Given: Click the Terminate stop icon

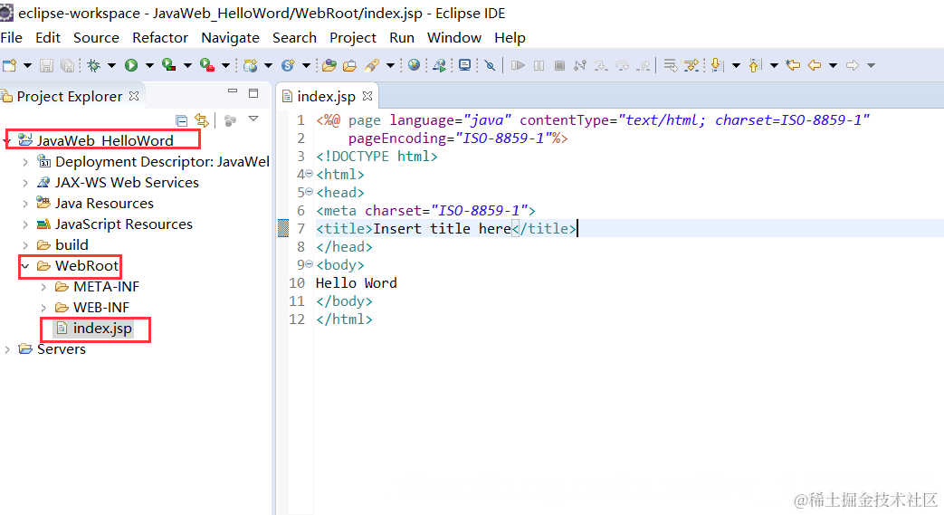Looking at the screenshot, I should pyautogui.click(x=559, y=65).
